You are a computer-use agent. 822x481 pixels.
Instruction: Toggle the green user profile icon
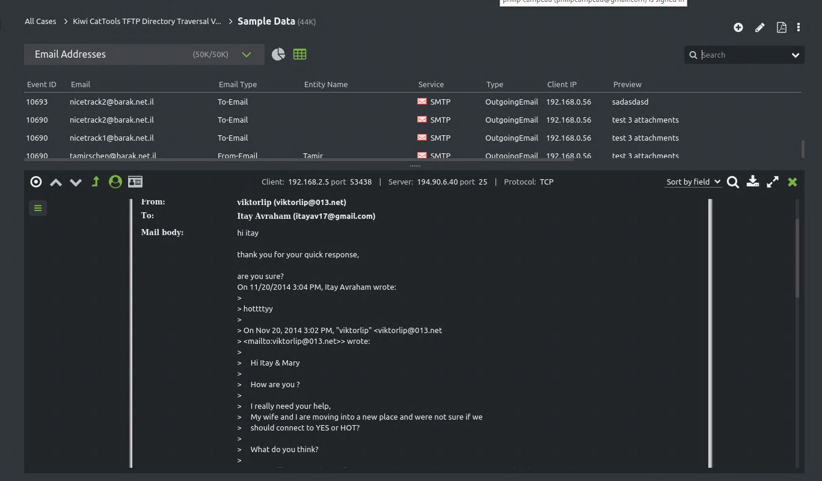click(115, 182)
